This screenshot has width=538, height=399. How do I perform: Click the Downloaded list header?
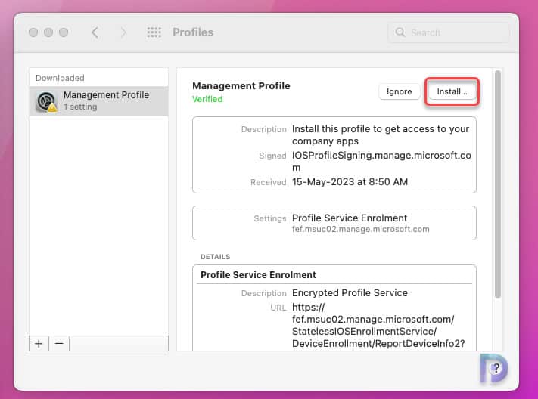point(60,78)
